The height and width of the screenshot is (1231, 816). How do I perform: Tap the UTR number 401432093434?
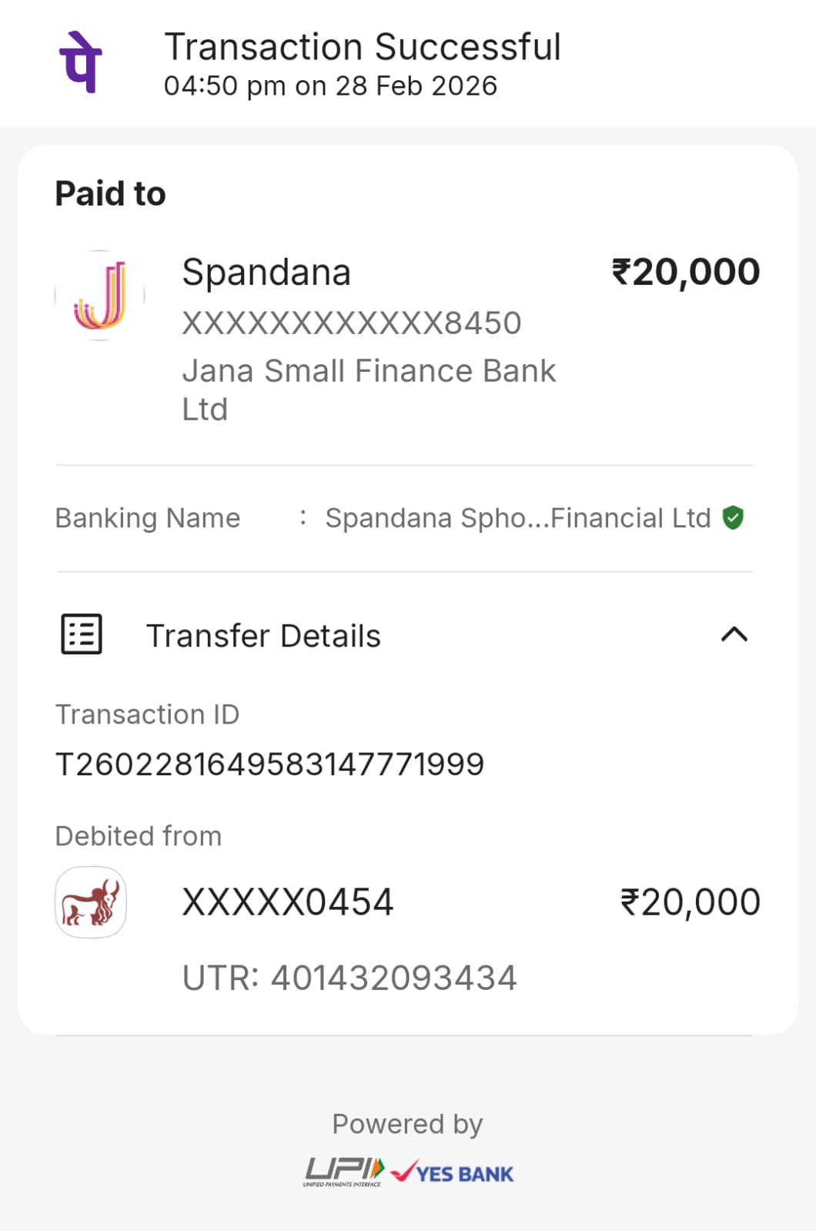tap(349, 978)
